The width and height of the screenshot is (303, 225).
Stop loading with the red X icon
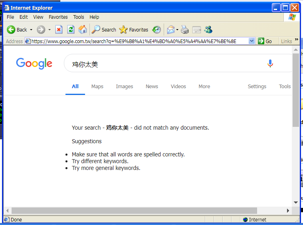pos(59,30)
